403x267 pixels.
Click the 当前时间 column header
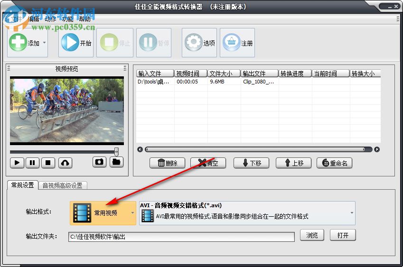[331, 74]
